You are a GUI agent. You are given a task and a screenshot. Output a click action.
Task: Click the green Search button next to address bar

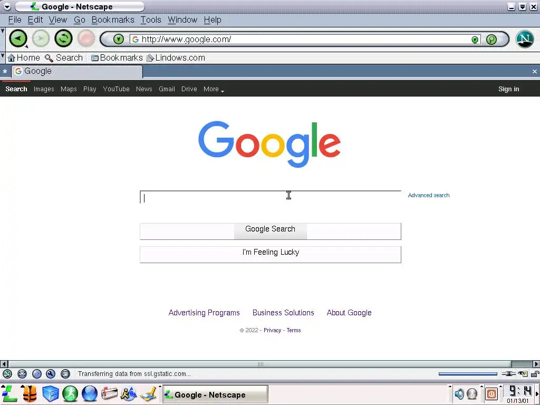491,40
